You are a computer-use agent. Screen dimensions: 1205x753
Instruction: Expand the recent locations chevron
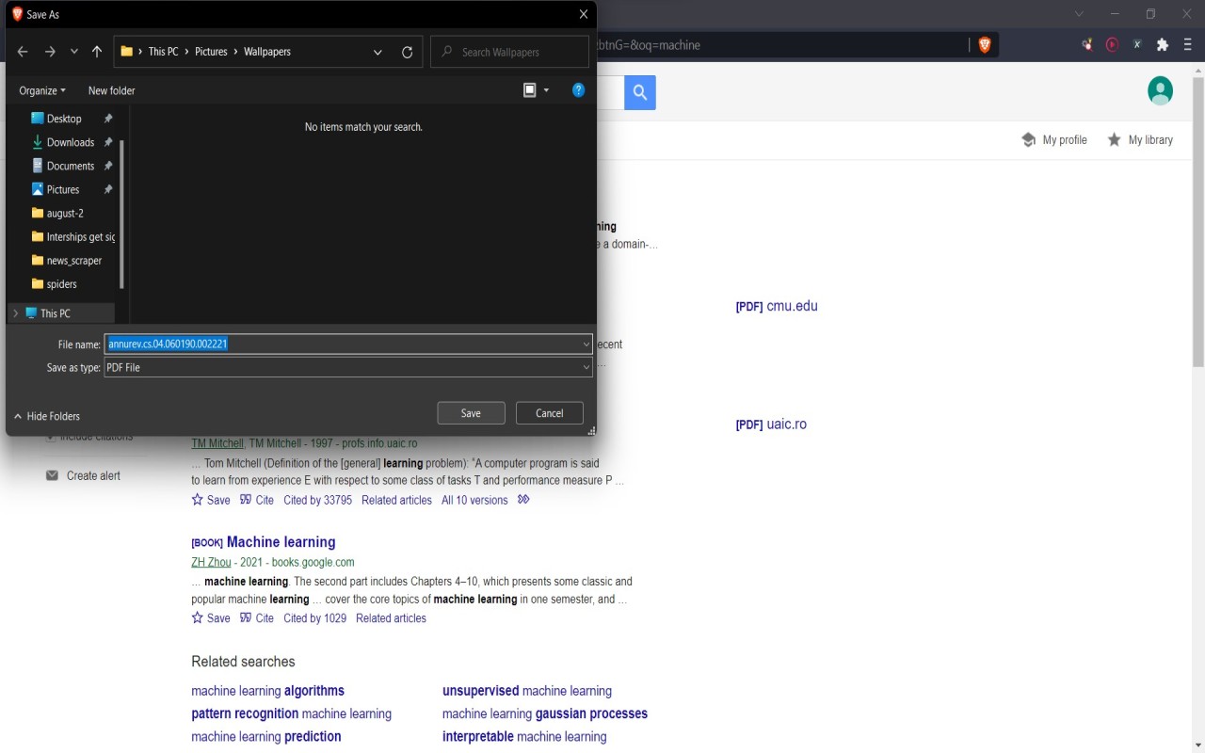tap(74, 52)
